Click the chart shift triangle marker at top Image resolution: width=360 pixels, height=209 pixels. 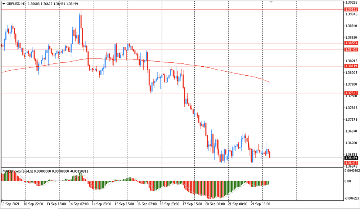tap(271, 2)
